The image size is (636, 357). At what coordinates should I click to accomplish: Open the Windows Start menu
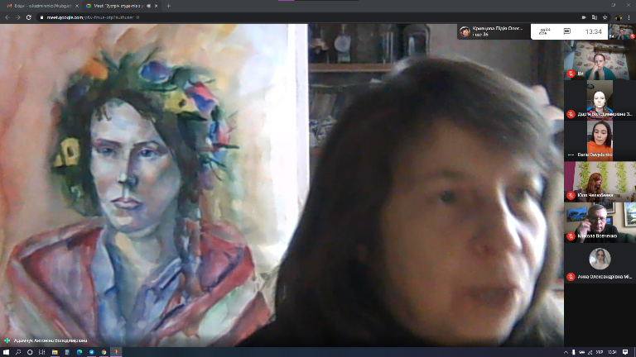coord(6,352)
